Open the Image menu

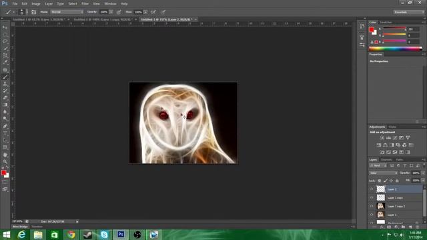coord(36,4)
